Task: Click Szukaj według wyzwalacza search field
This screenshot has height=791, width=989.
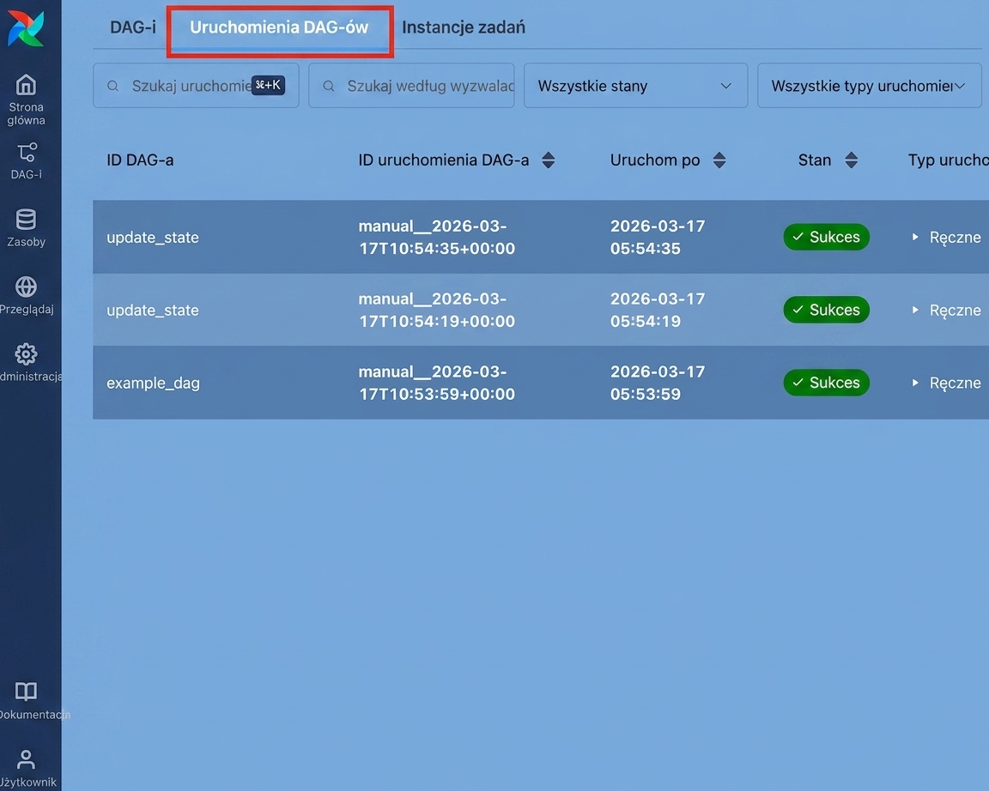Action: pyautogui.click(x=411, y=86)
